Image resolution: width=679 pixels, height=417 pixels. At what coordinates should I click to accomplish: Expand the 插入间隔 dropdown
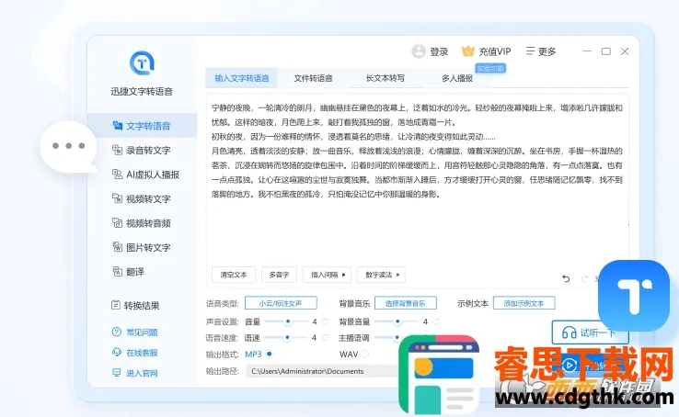click(327, 275)
